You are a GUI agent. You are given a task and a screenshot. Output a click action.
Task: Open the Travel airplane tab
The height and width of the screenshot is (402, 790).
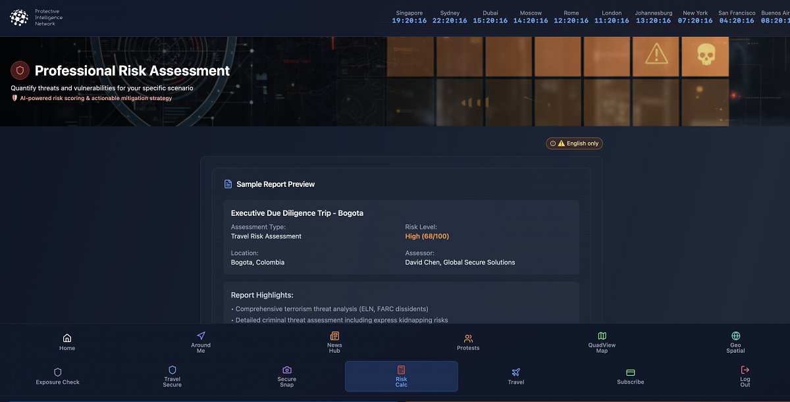pyautogui.click(x=516, y=372)
